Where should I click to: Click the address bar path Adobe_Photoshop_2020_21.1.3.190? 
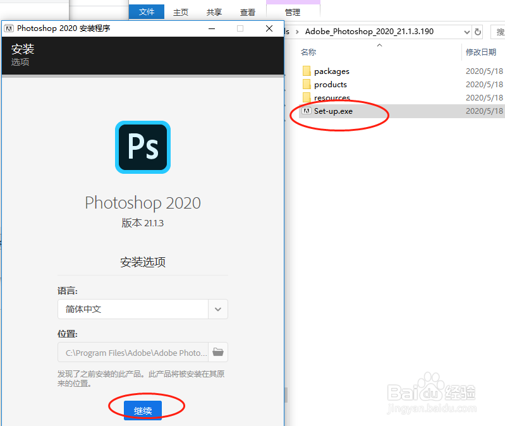coord(369,31)
